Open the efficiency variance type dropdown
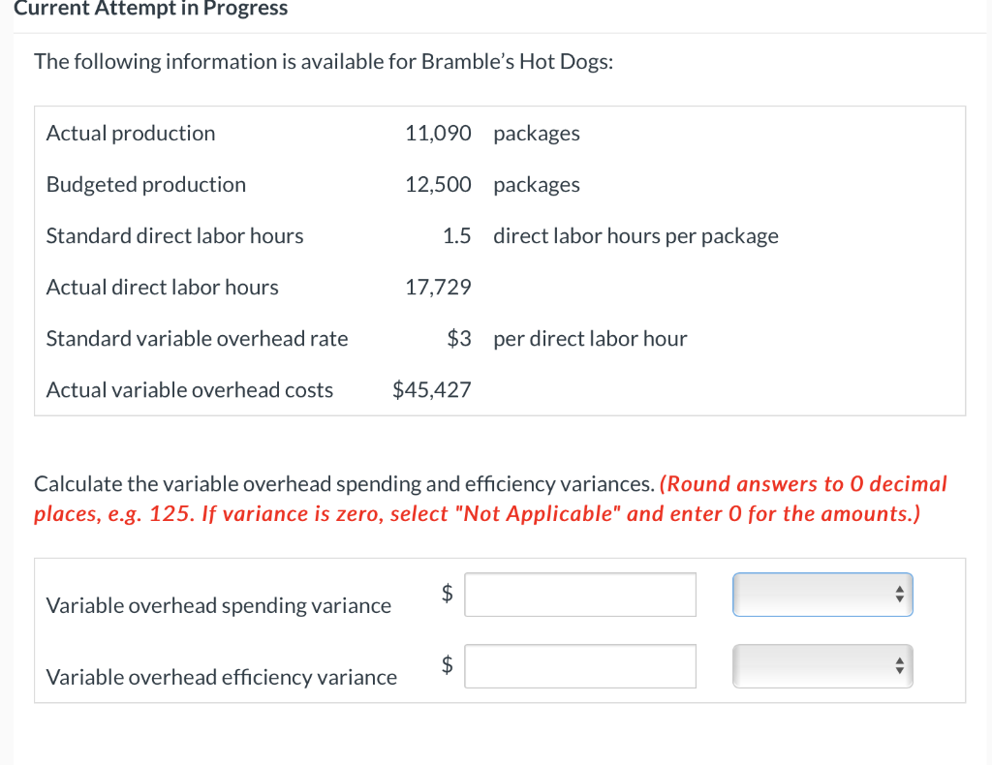Screen dimensions: 992x765 [x=822, y=666]
